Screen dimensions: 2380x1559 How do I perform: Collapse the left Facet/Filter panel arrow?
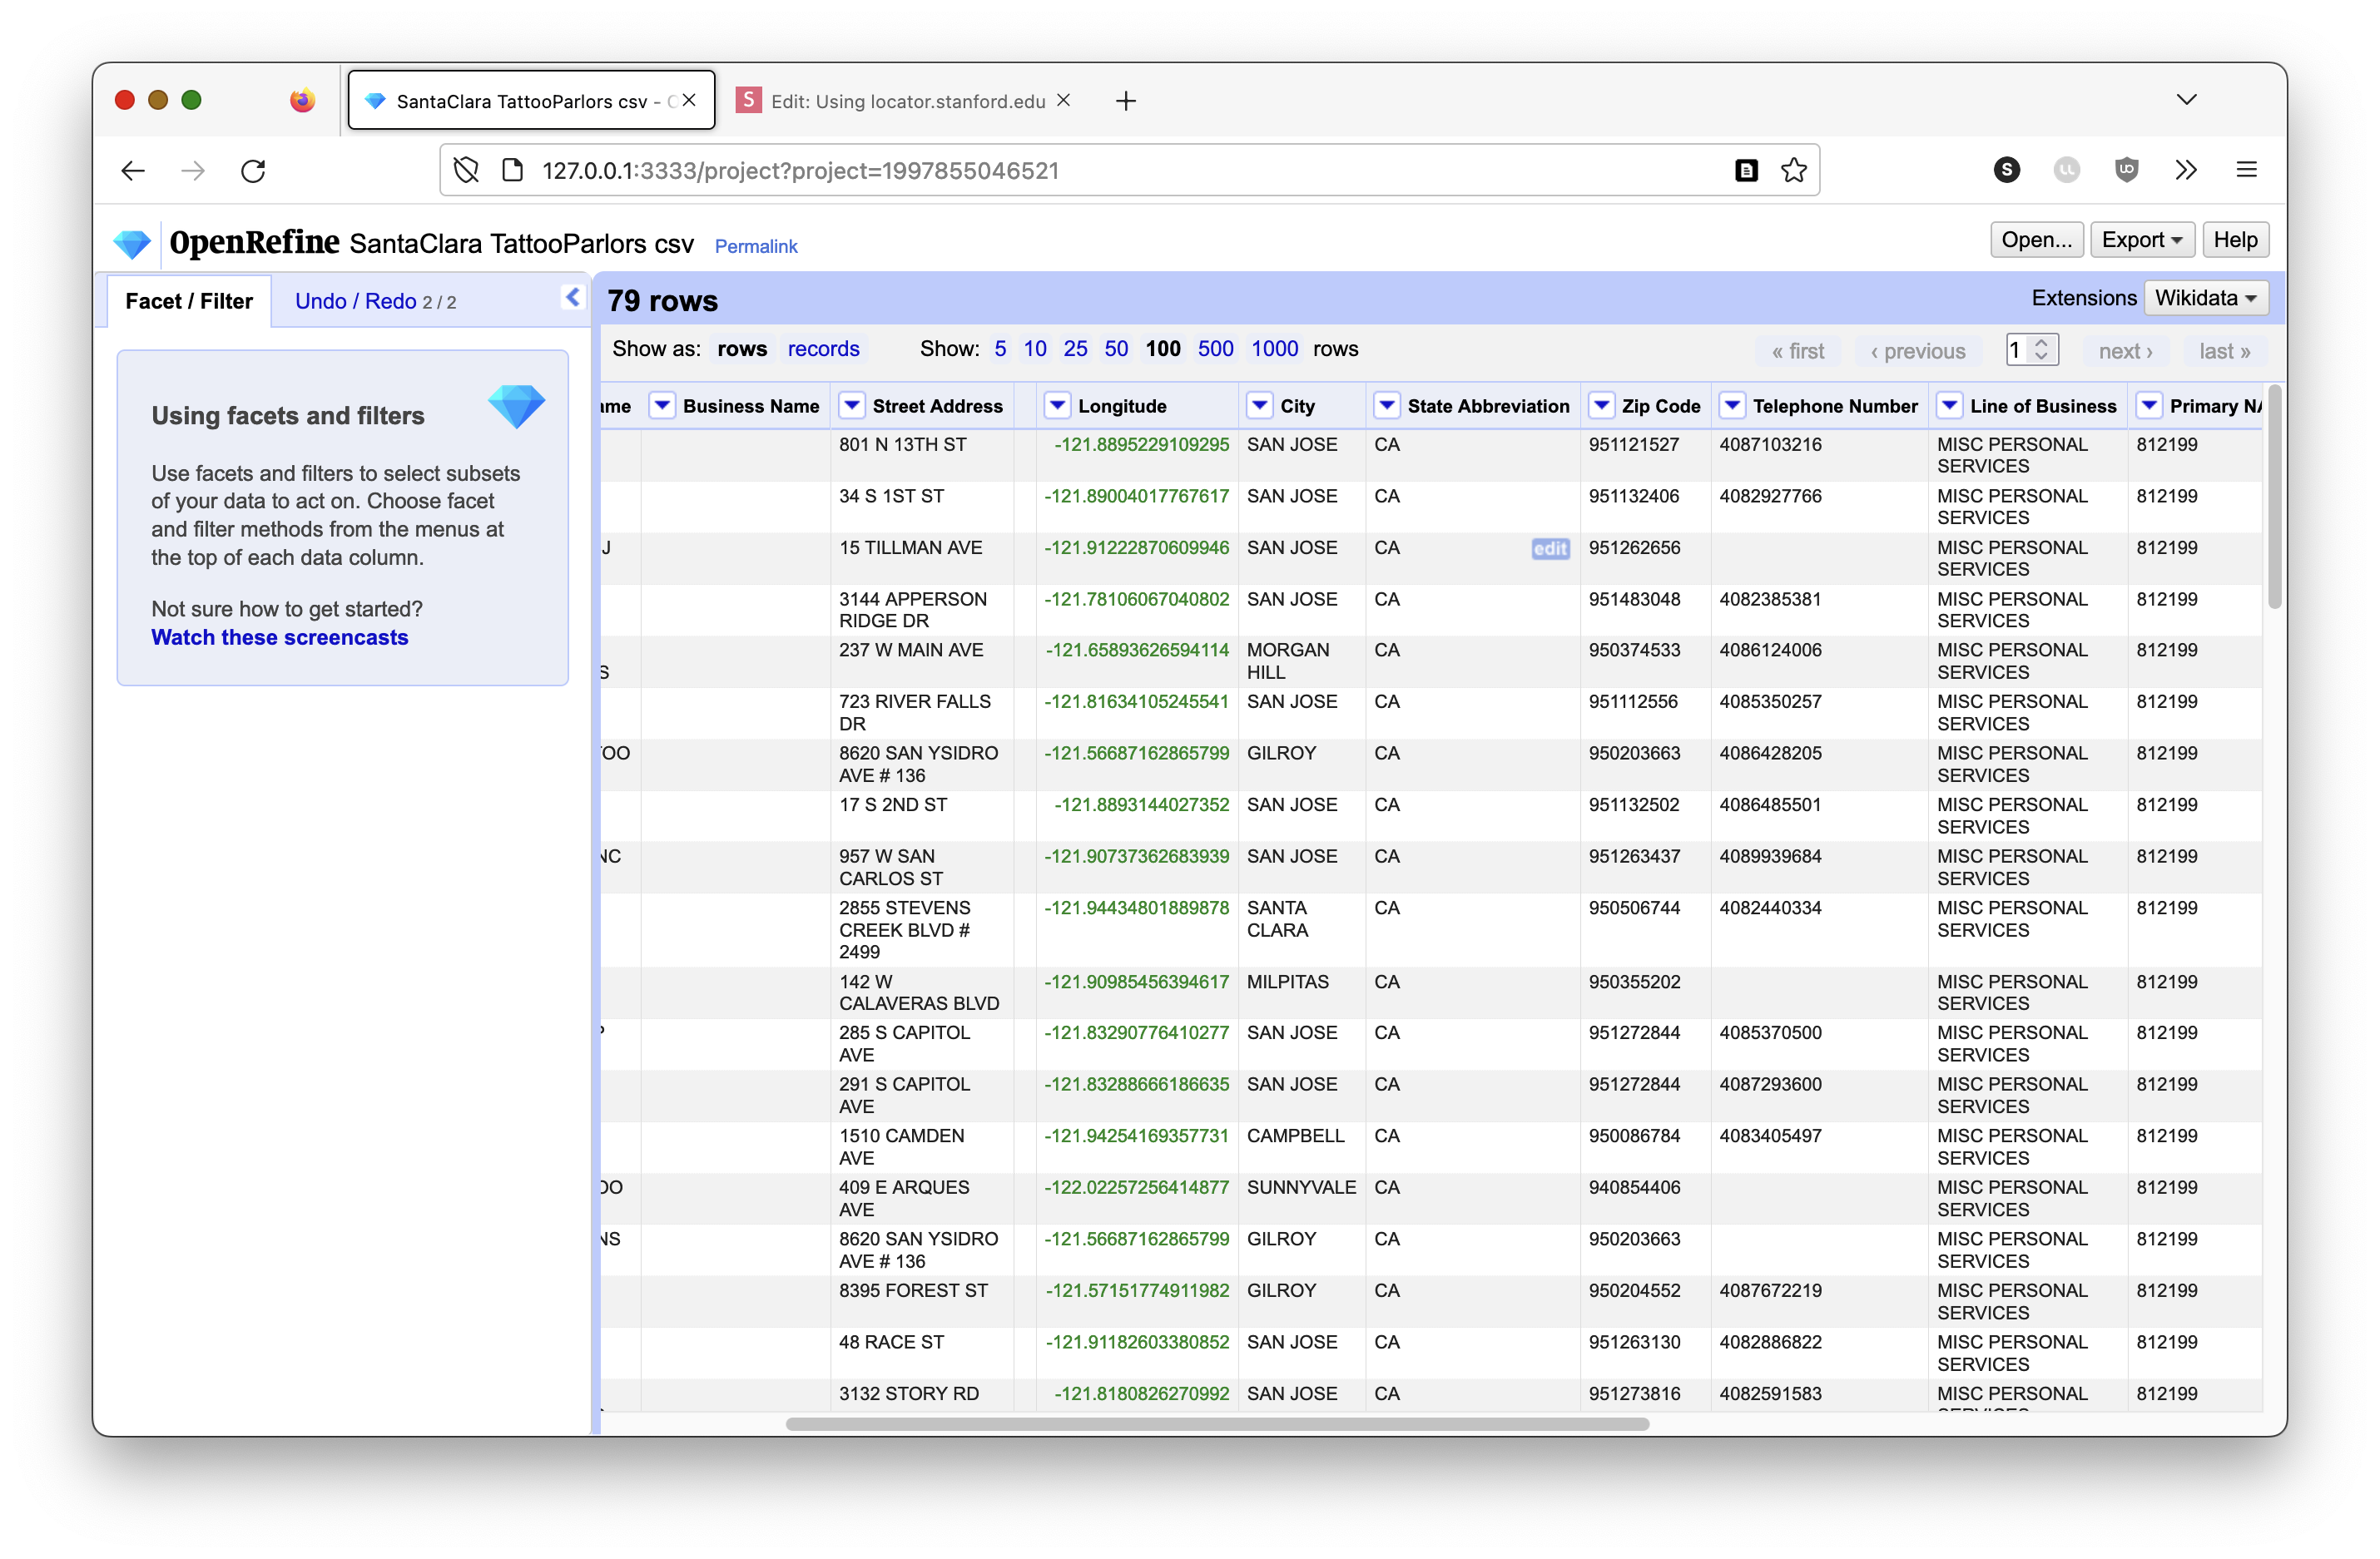[572, 297]
